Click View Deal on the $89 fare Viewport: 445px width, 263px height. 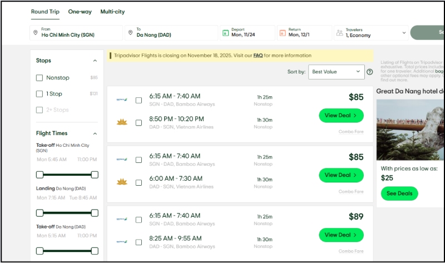(341, 235)
